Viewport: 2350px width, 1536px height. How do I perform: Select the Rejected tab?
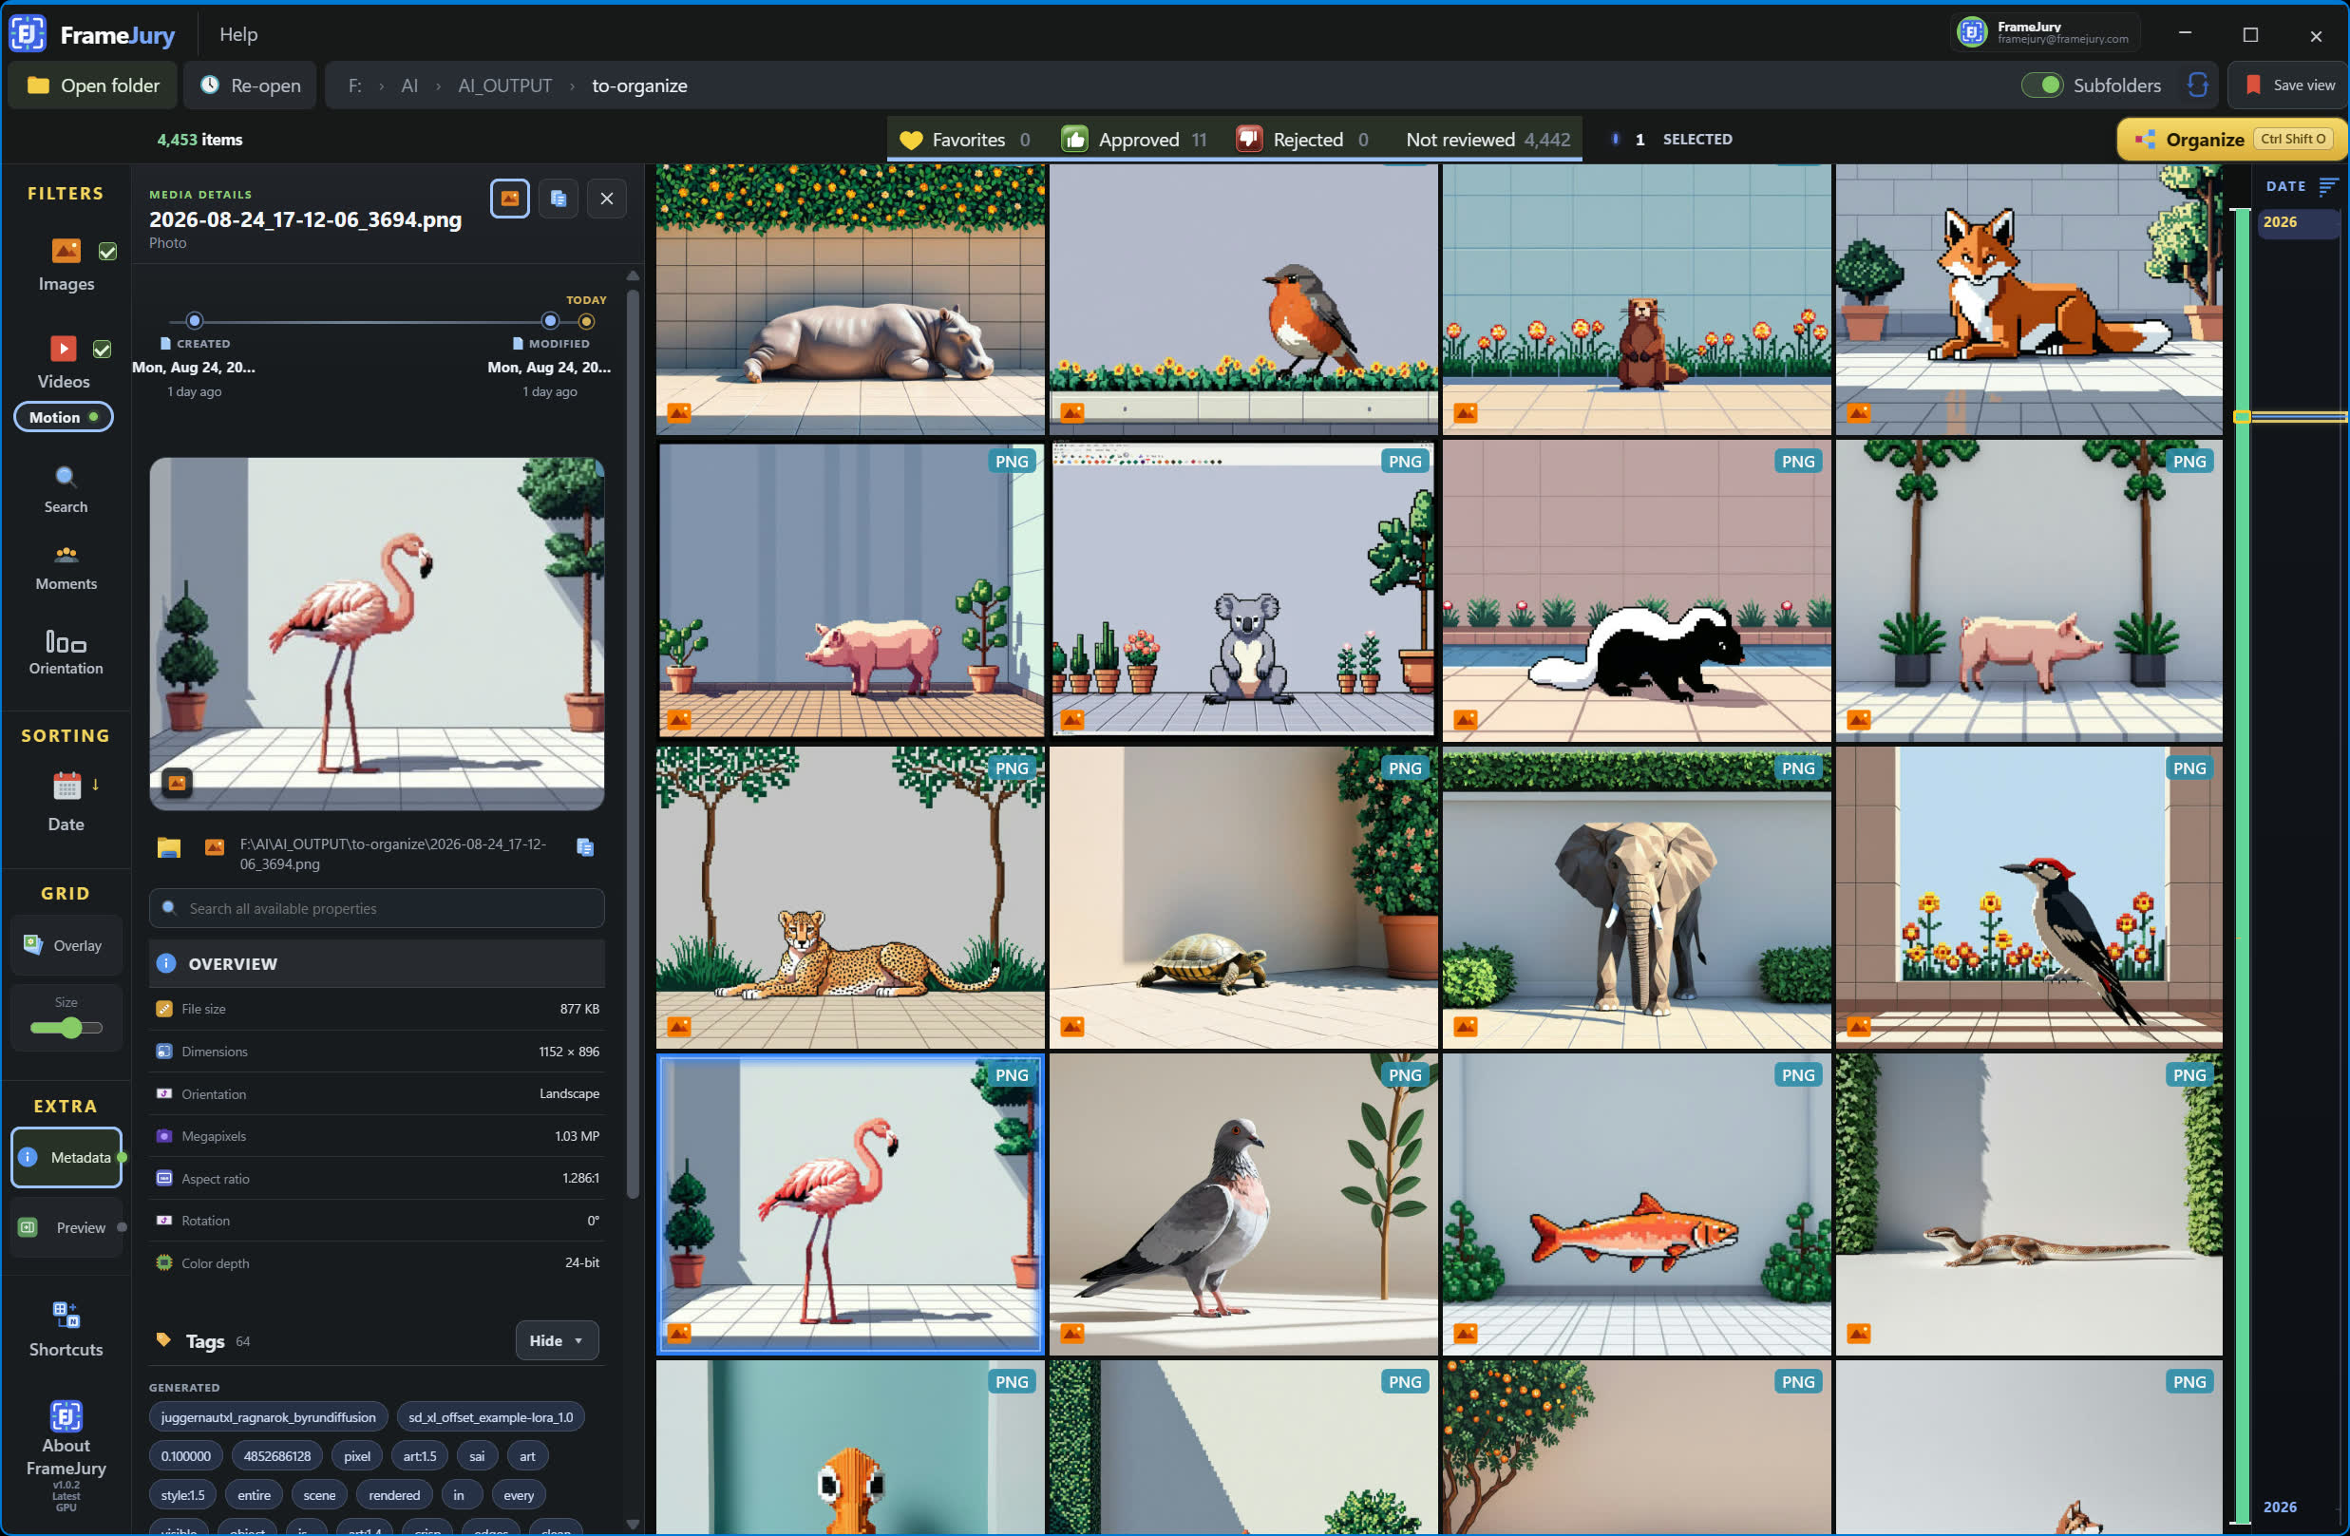click(1302, 140)
